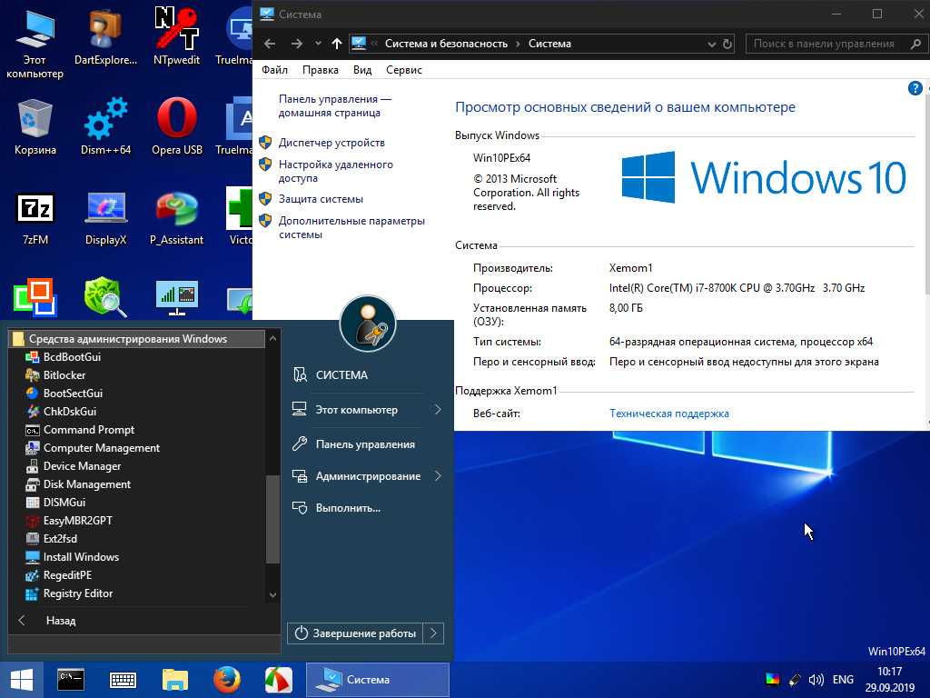Launch Dism++64 desktop icon
Viewport: 930px width, 698px height.
(105, 127)
